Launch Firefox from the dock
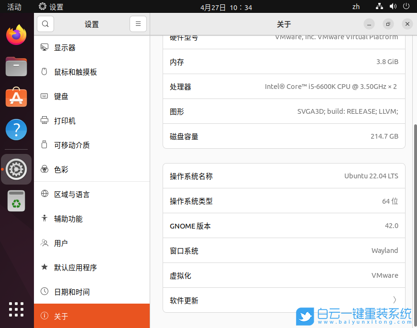Screen dimensions: 417x328 (16, 34)
